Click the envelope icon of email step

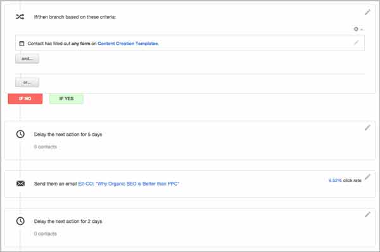20,184
